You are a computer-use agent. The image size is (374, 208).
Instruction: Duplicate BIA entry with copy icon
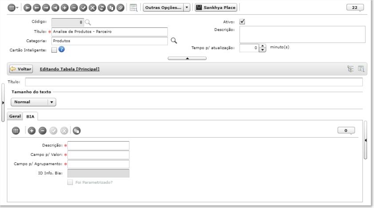[x=77, y=131]
